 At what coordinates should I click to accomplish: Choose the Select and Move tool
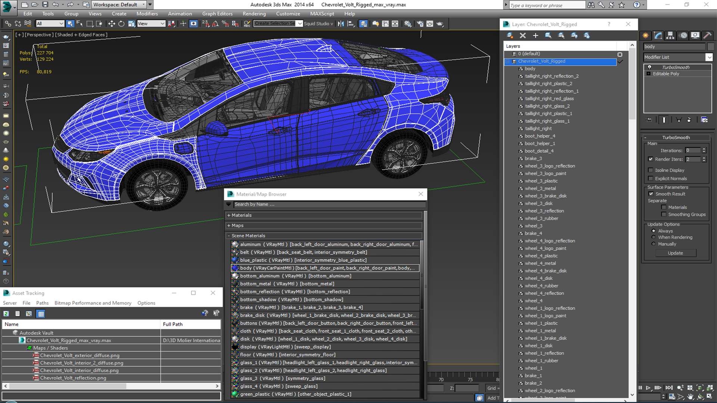pos(111,24)
